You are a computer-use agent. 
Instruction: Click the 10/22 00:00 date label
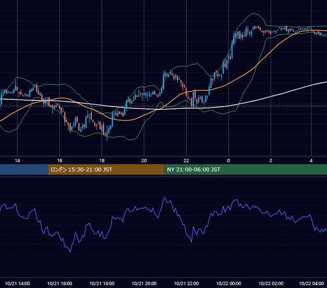(x=228, y=283)
